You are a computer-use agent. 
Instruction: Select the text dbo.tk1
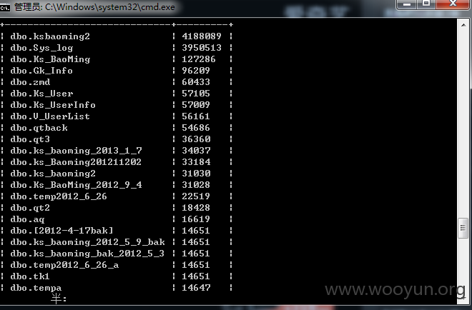[30, 276]
